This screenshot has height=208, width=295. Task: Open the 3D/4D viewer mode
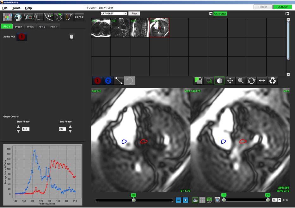79,17
